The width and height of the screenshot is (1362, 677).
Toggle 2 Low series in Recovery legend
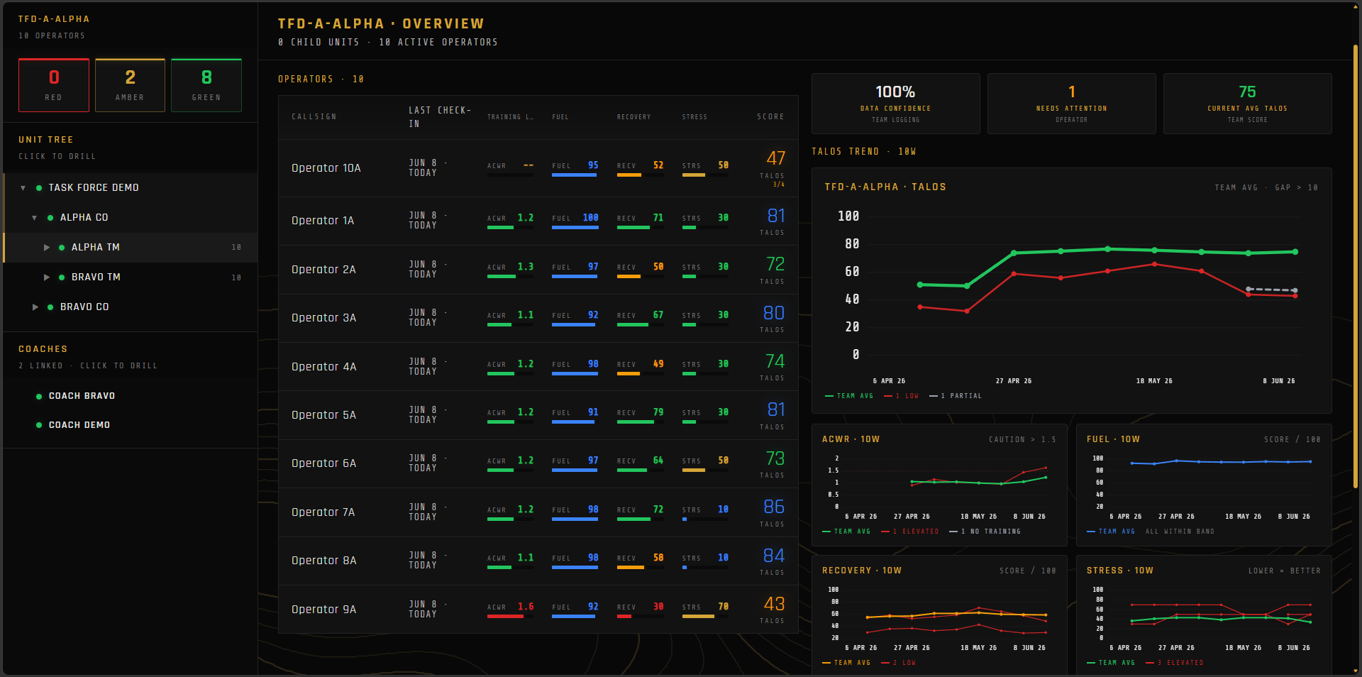pyautogui.click(x=899, y=663)
